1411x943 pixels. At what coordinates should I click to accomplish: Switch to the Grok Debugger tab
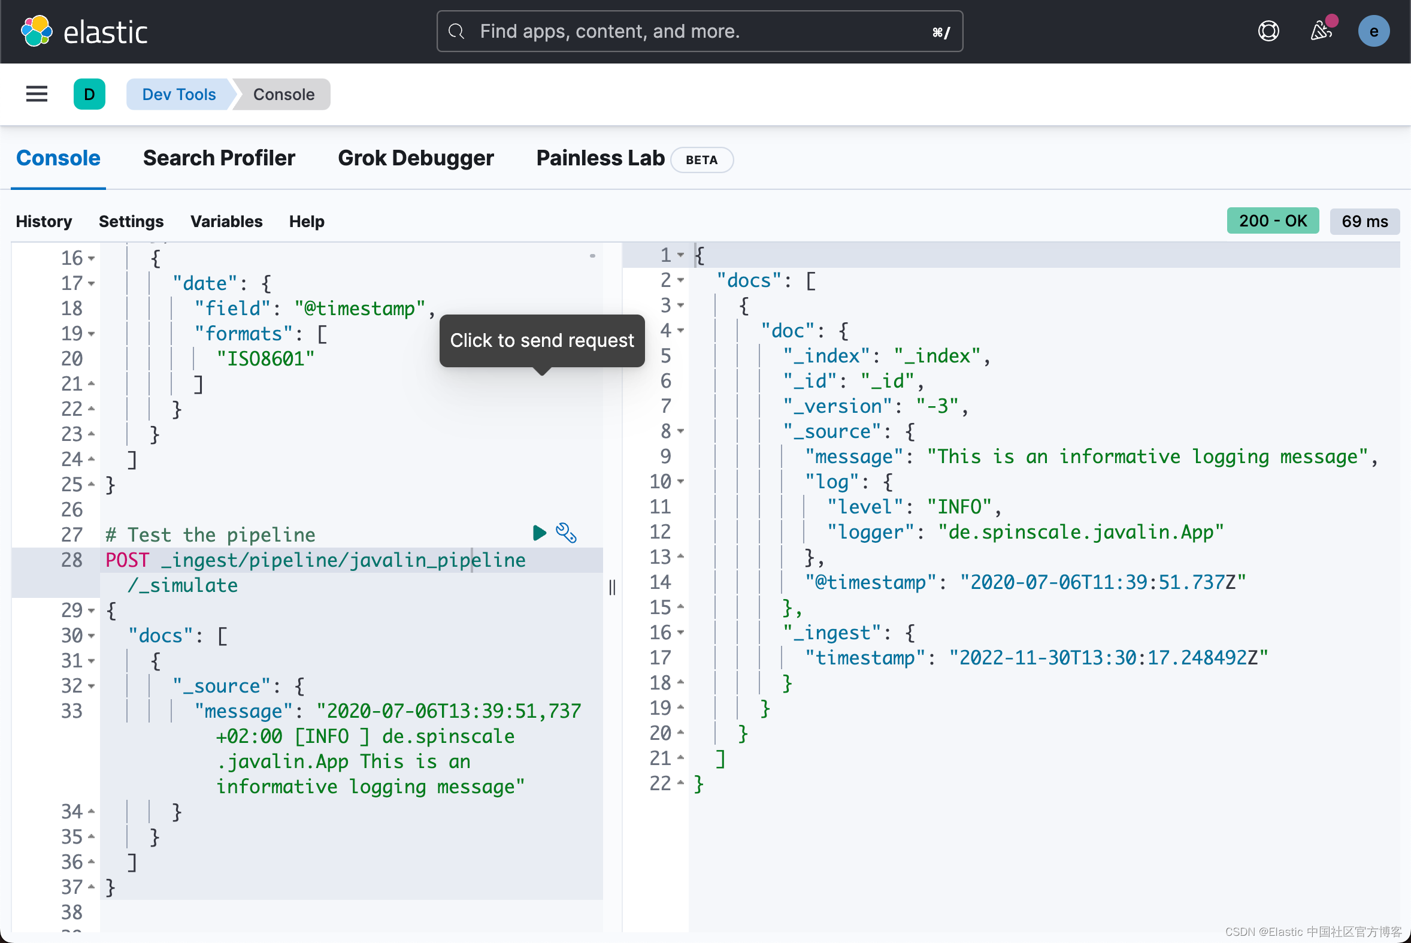416,158
